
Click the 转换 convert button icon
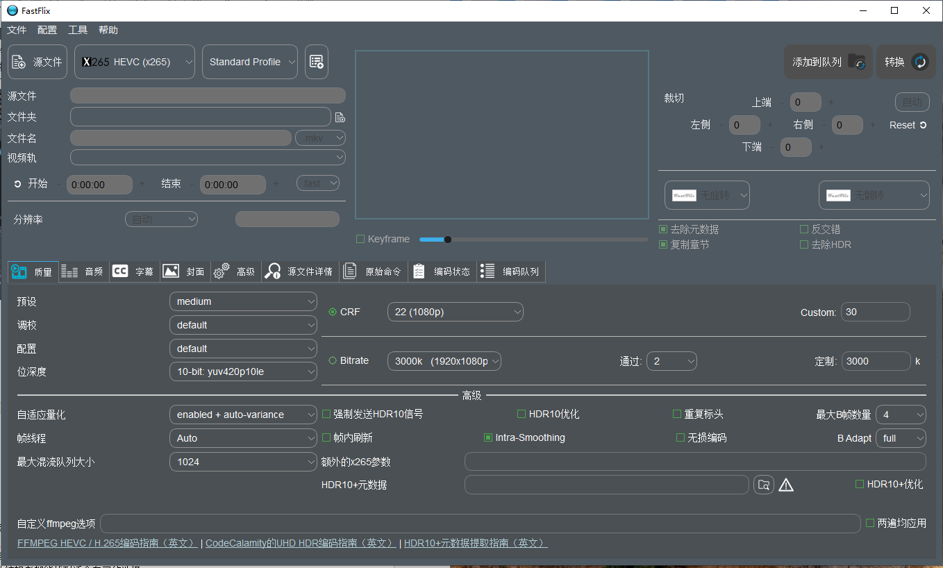[x=920, y=62]
